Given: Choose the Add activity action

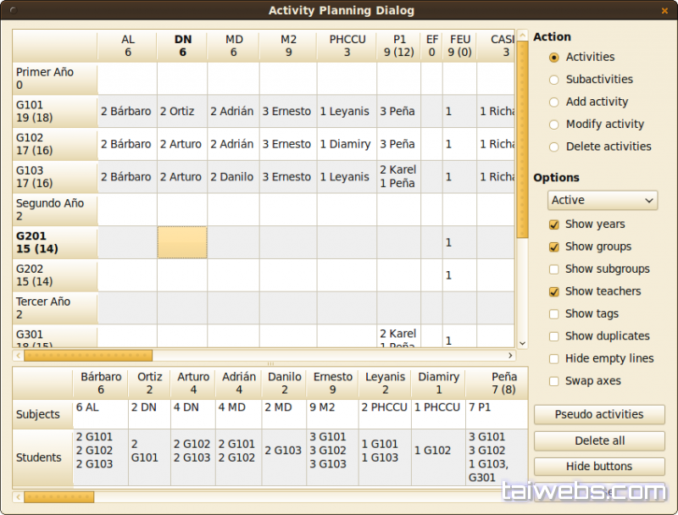Looking at the screenshot, I should coord(554,102).
